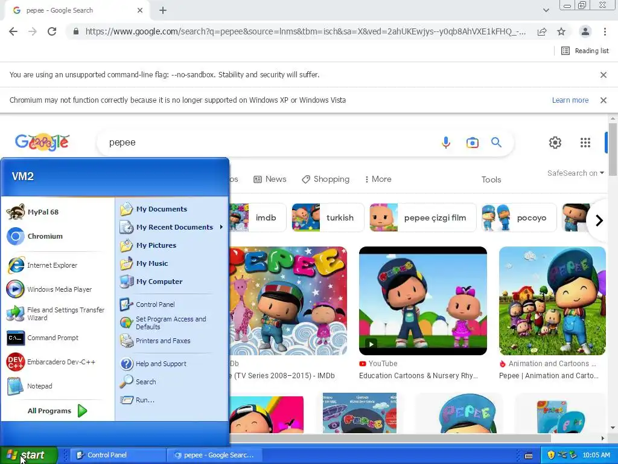Select the pocoyo related search chip

pyautogui.click(x=519, y=217)
